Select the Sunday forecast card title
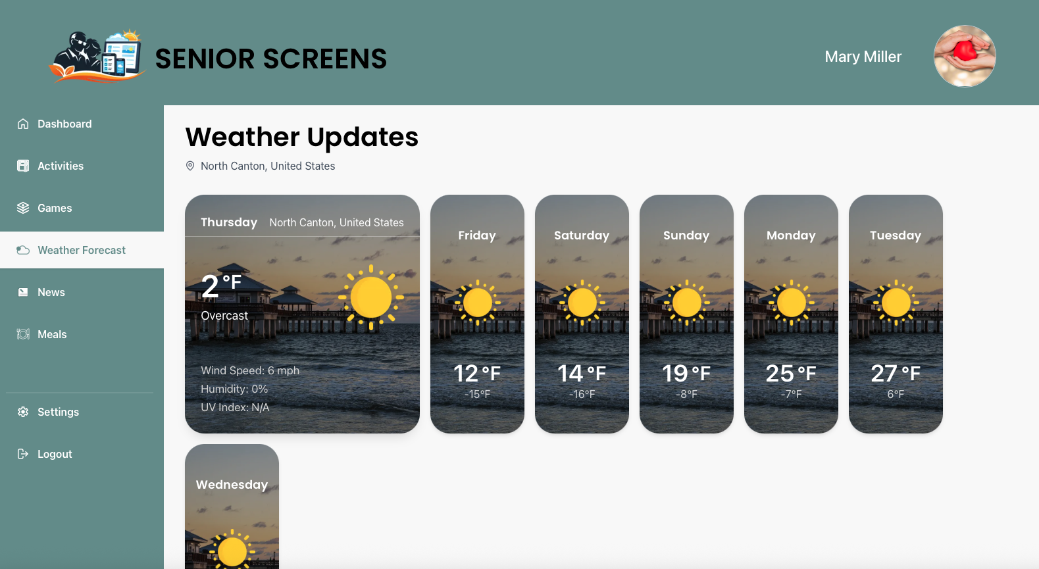The image size is (1039, 569). click(x=686, y=235)
